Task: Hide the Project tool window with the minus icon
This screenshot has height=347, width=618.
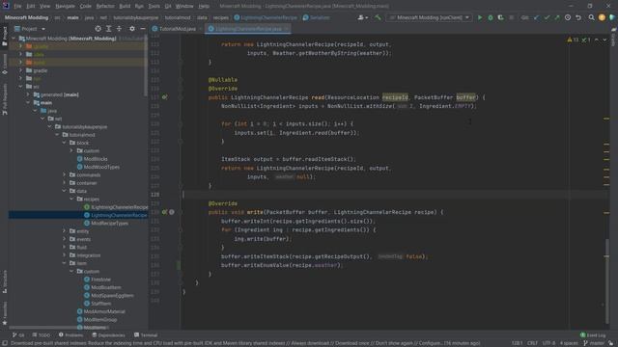Action: [143, 29]
